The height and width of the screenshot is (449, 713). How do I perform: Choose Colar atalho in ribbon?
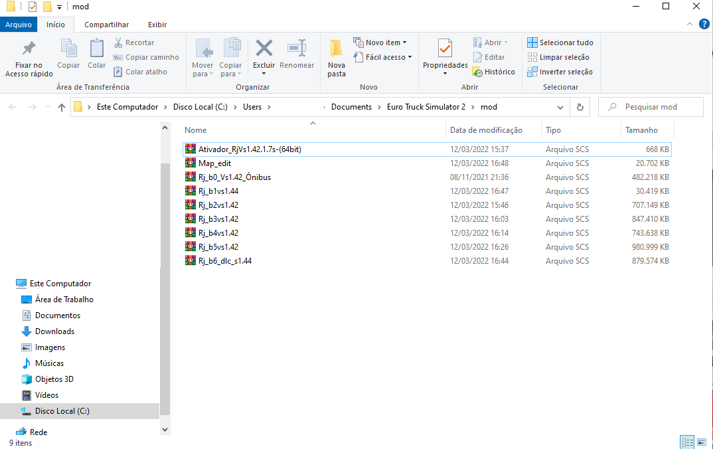[140, 72]
